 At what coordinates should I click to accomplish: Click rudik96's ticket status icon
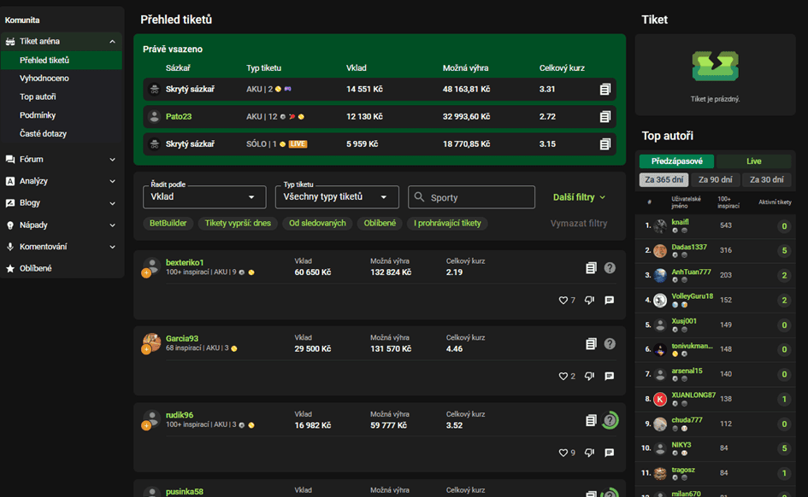(610, 421)
